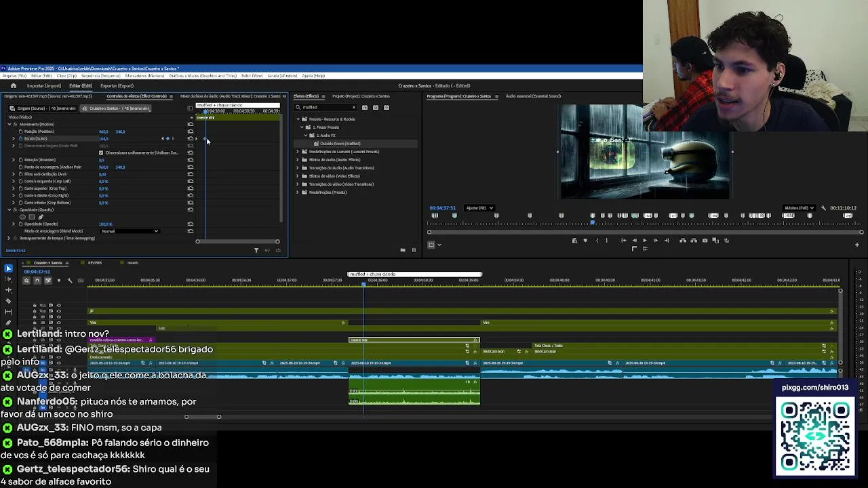The height and width of the screenshot is (488, 868).
Task: Open the Marcadores (Markers) menu
Action: [145, 76]
